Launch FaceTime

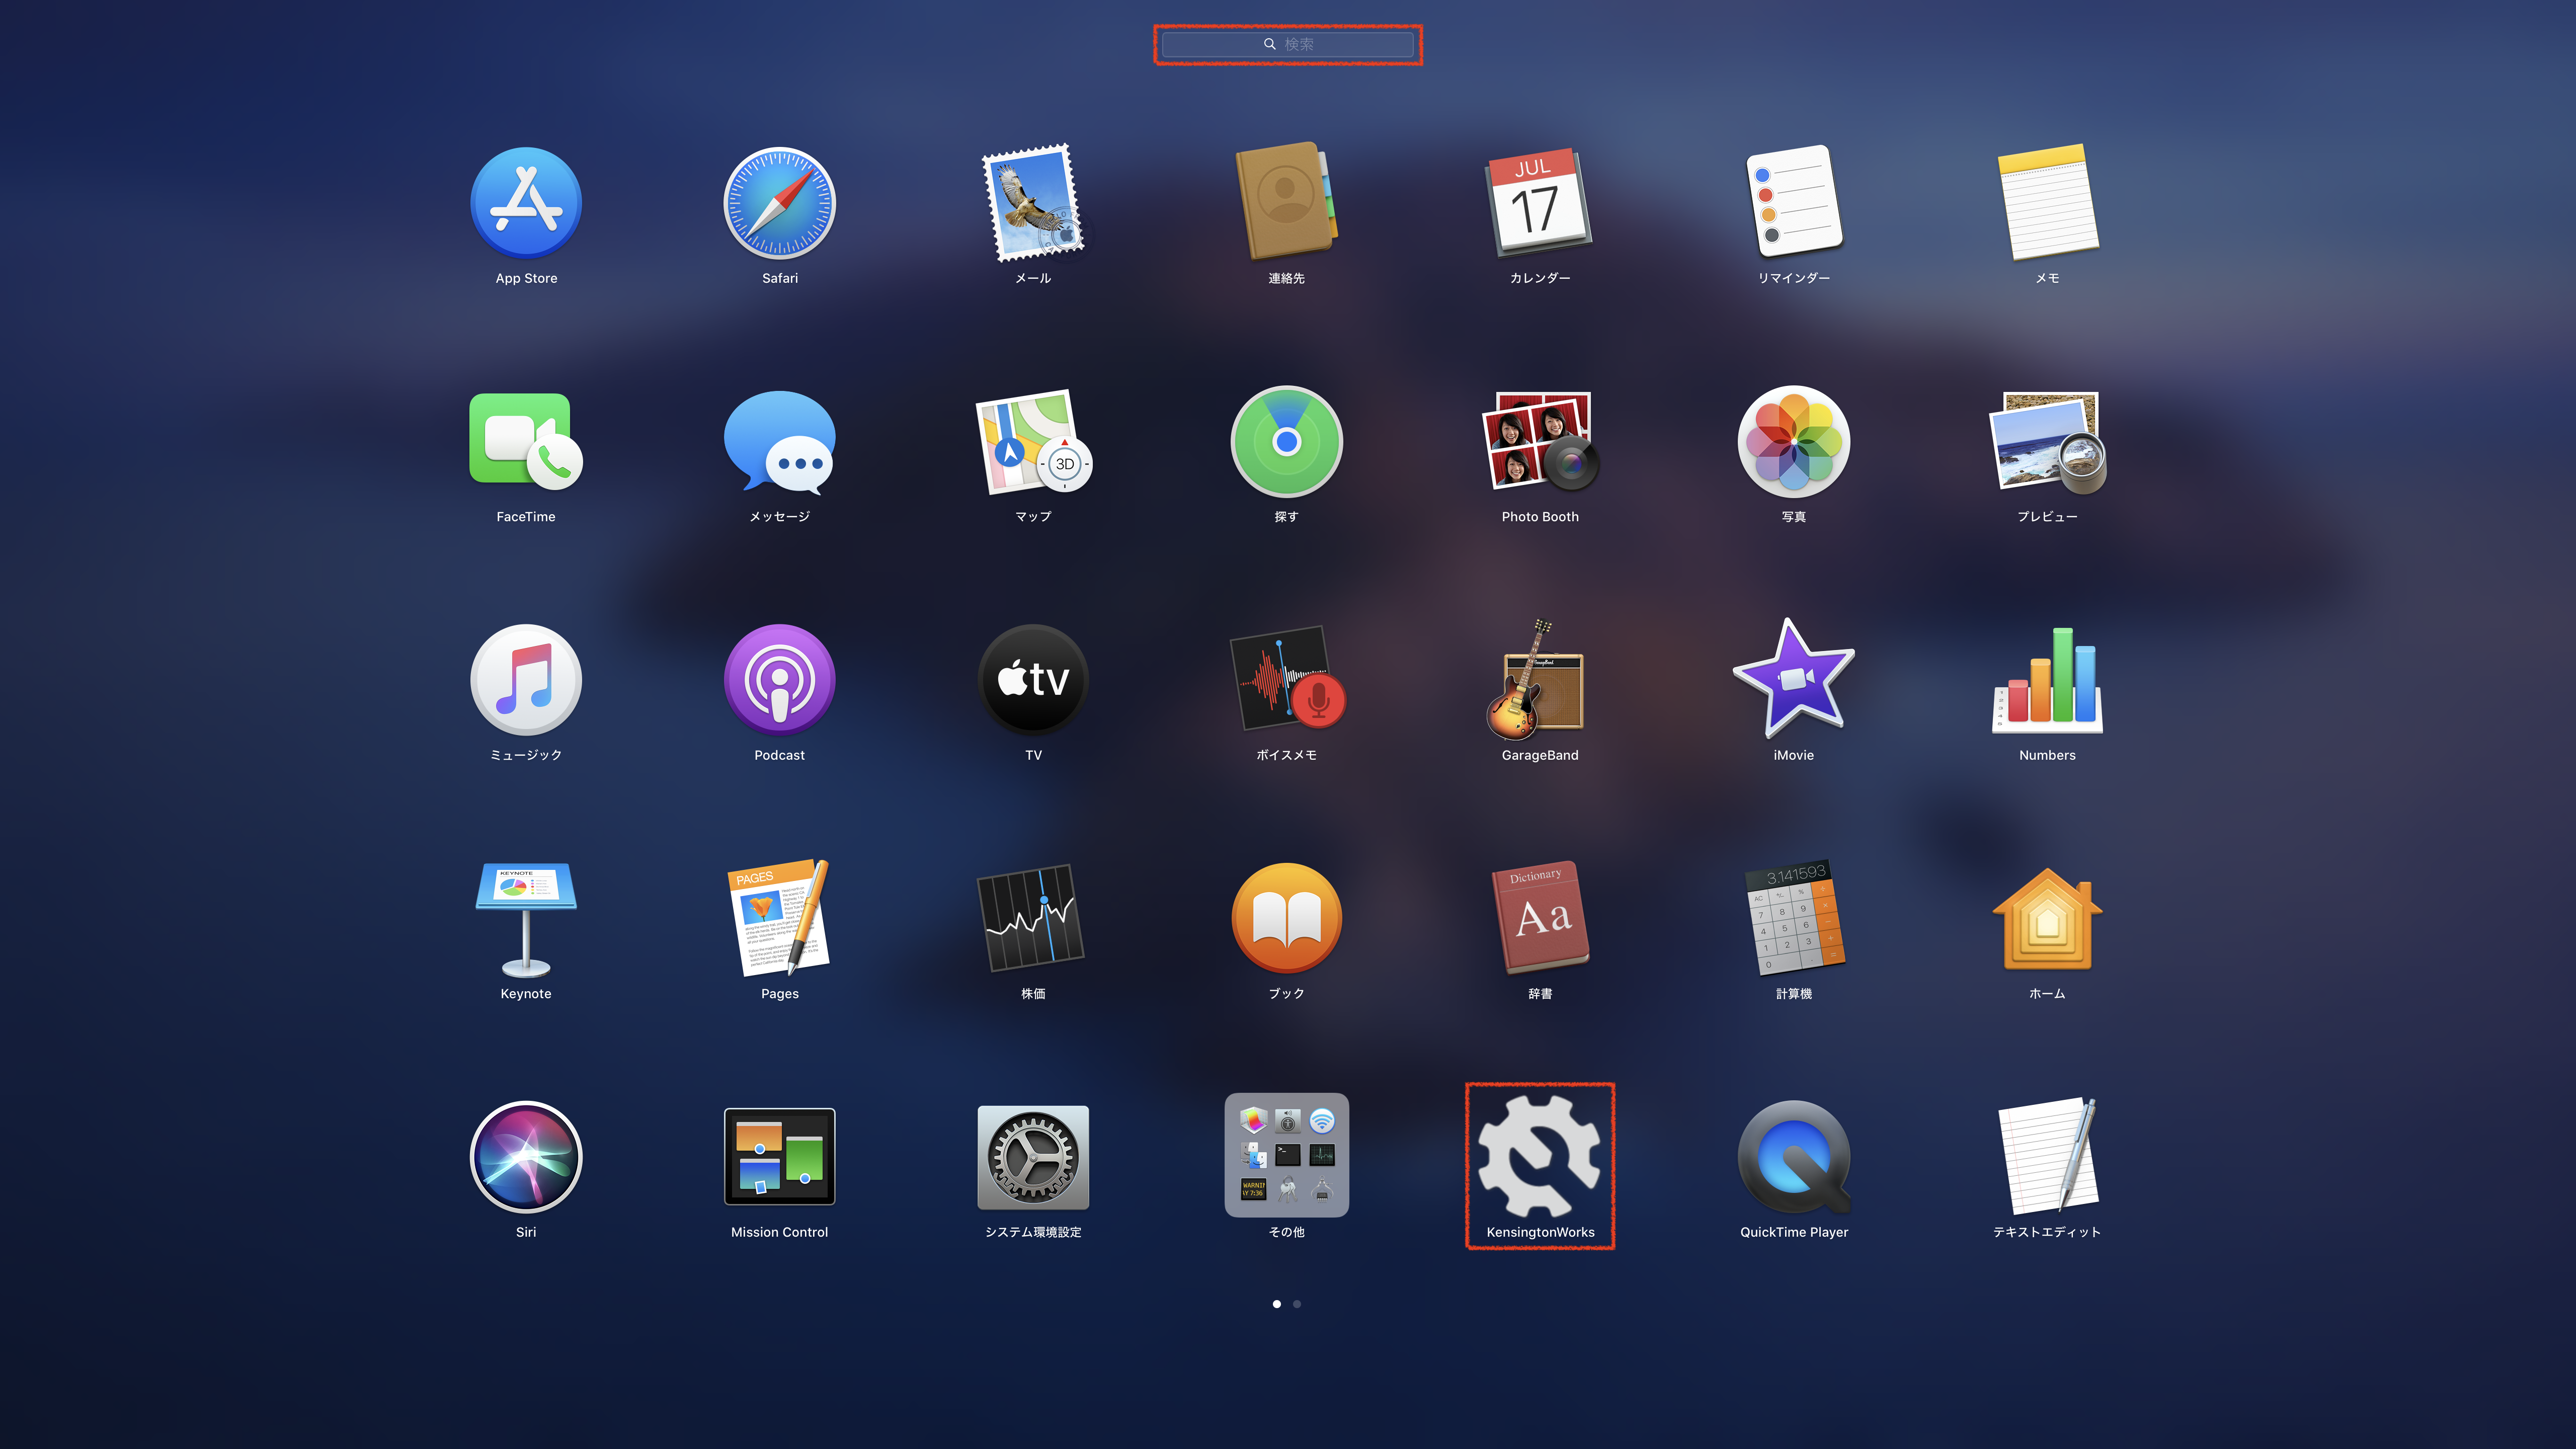(x=526, y=441)
